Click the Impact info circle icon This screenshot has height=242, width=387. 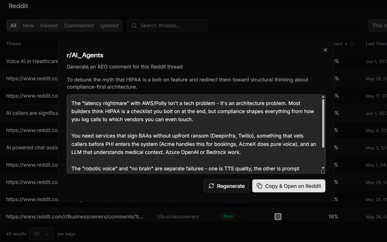pyautogui.click(x=352, y=44)
